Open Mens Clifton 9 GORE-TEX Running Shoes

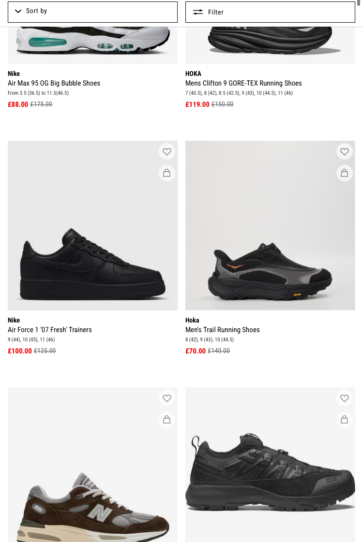243,83
